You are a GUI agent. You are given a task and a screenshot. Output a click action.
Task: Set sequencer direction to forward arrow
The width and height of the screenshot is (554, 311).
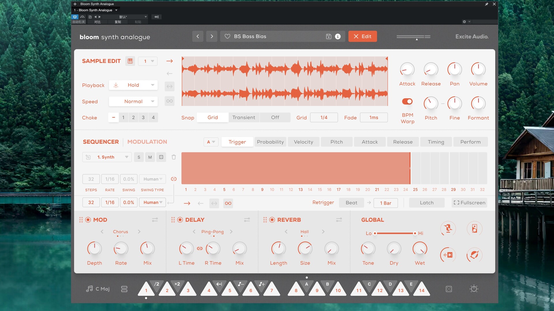coord(187,203)
